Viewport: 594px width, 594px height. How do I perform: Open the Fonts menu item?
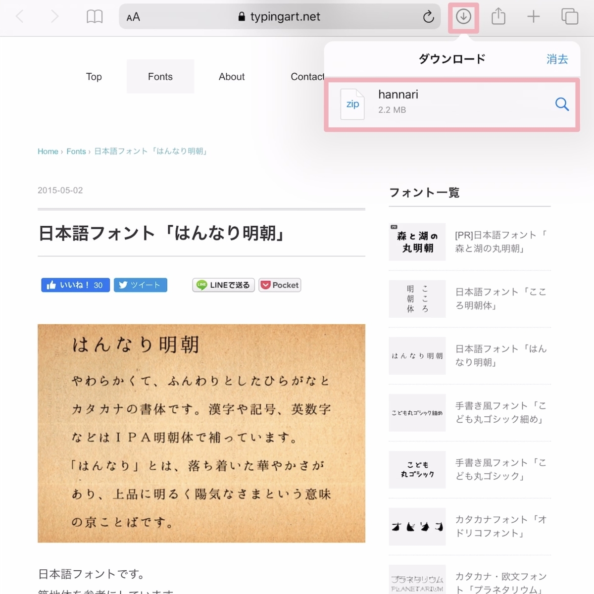[160, 76]
